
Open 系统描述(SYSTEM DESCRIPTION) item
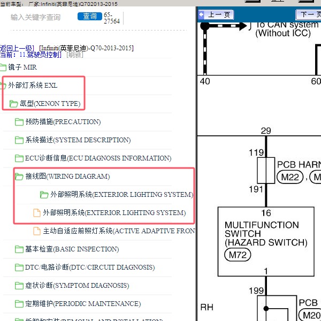(78, 140)
